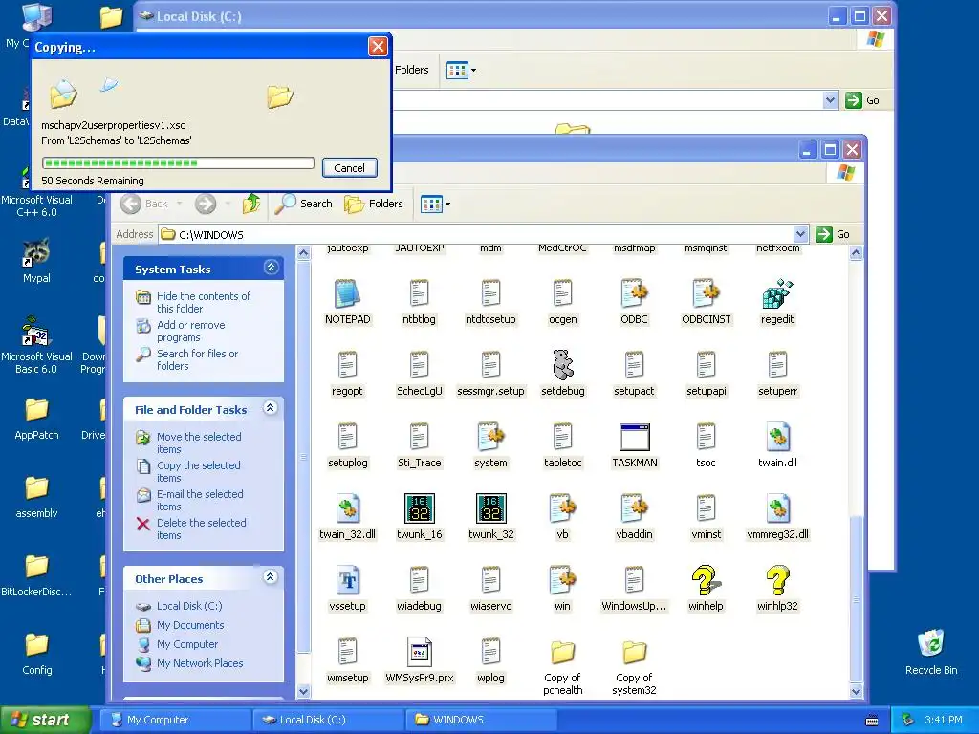Click Go in the WINDOWS window

point(833,234)
